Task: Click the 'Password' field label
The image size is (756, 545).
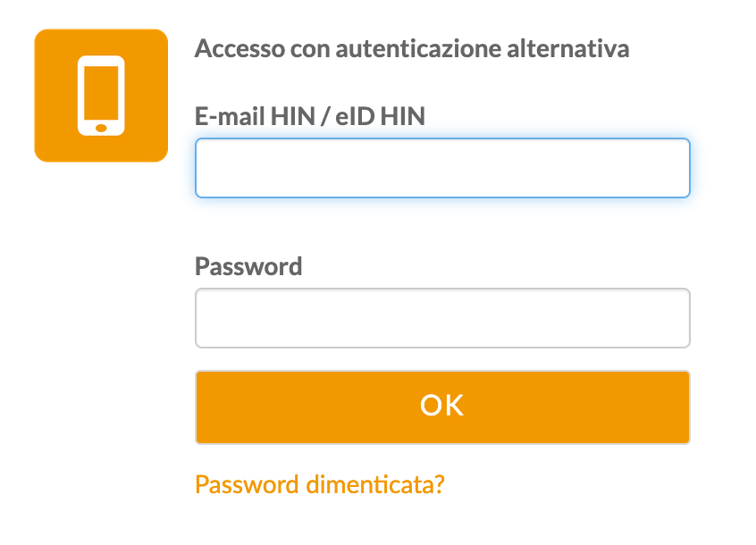Action: point(248,266)
